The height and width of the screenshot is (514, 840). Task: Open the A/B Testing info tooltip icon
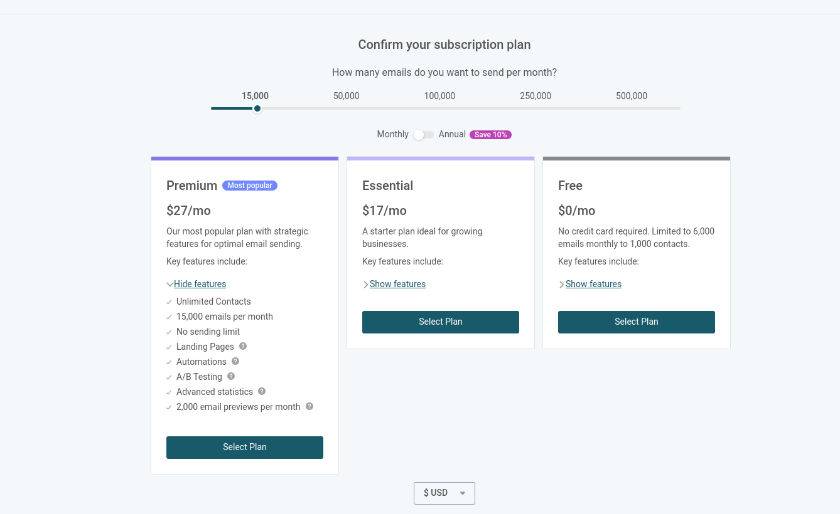(x=231, y=376)
